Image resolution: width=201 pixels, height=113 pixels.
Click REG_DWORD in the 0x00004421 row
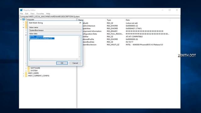click(x=112, y=29)
